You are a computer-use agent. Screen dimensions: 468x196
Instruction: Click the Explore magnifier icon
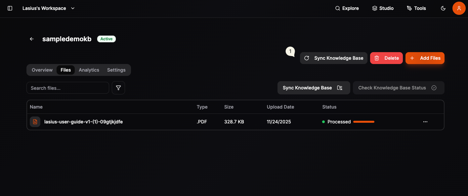337,8
